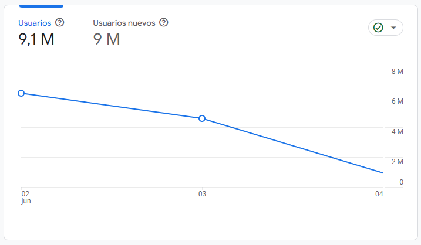Screen dimensions: 421x245
Task: Open help tooltip beside Usuarios
Action: [x=59, y=23]
